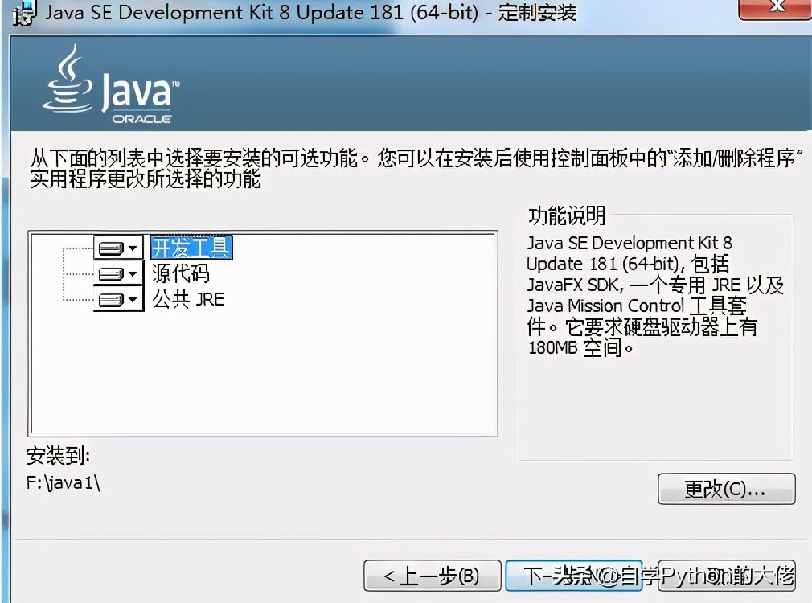Open the drive icon dropdown for 源代码

[118, 273]
